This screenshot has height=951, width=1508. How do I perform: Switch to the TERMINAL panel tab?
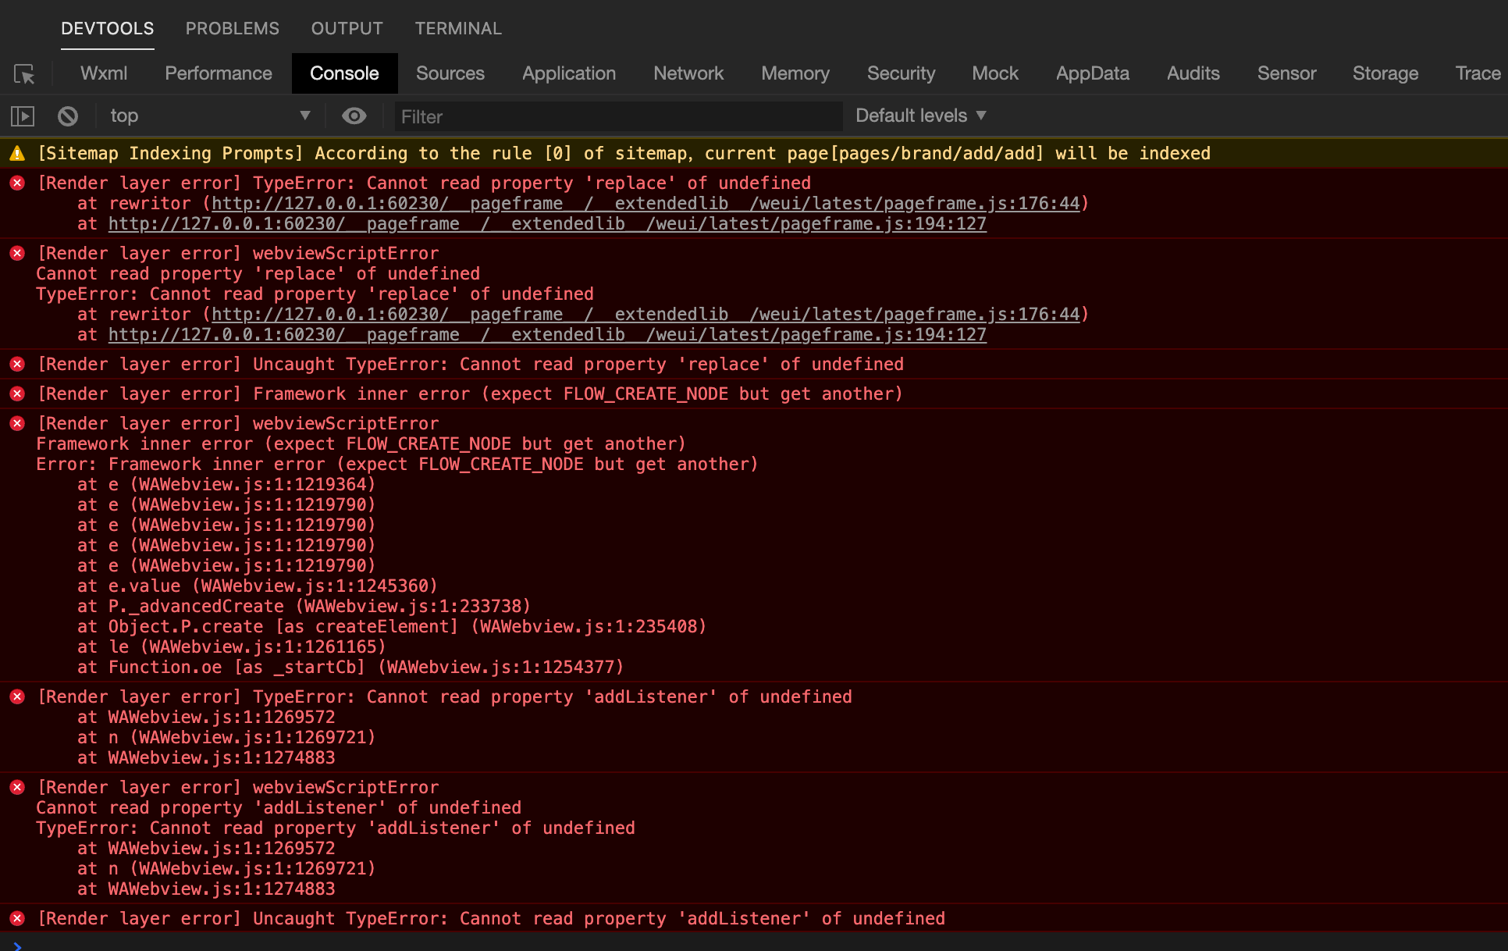coord(458,29)
